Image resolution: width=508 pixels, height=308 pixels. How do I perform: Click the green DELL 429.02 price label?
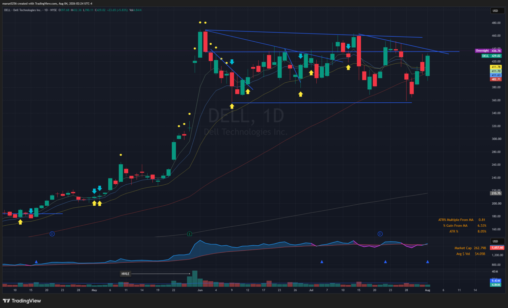[x=492, y=56]
